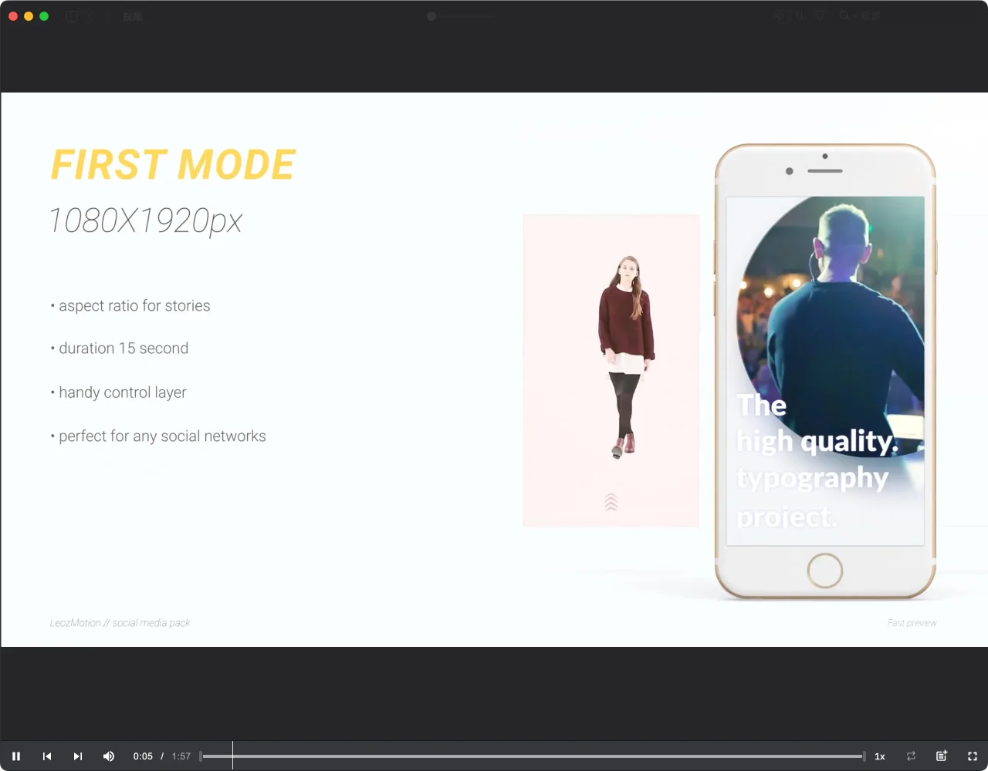Seek to the middle of the progress bar
The width and height of the screenshot is (988, 771).
coord(533,756)
